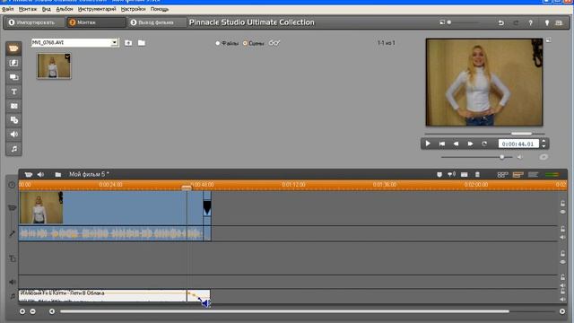This screenshot has width=574, height=323.
Task: Select the Сцены radio button
Action: click(x=245, y=43)
